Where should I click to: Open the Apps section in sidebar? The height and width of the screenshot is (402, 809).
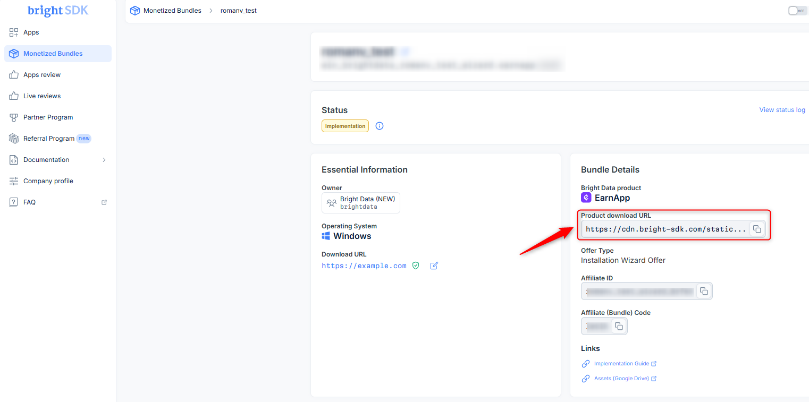click(x=31, y=32)
